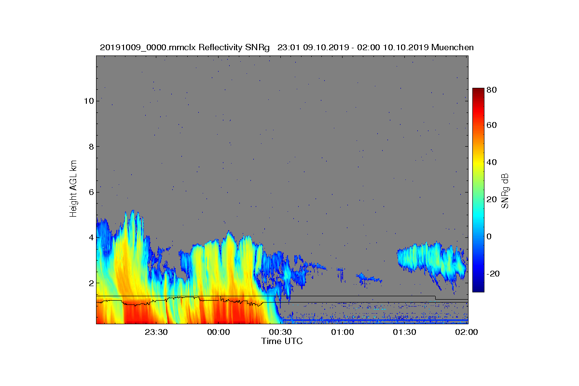Click the colorbar value 40
Screen dimensions: 579x386
(x=493, y=162)
